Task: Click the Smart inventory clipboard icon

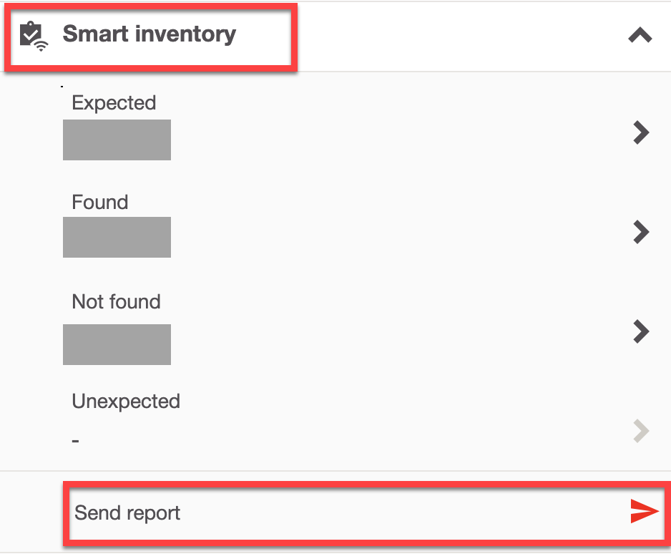Action: click(x=34, y=36)
